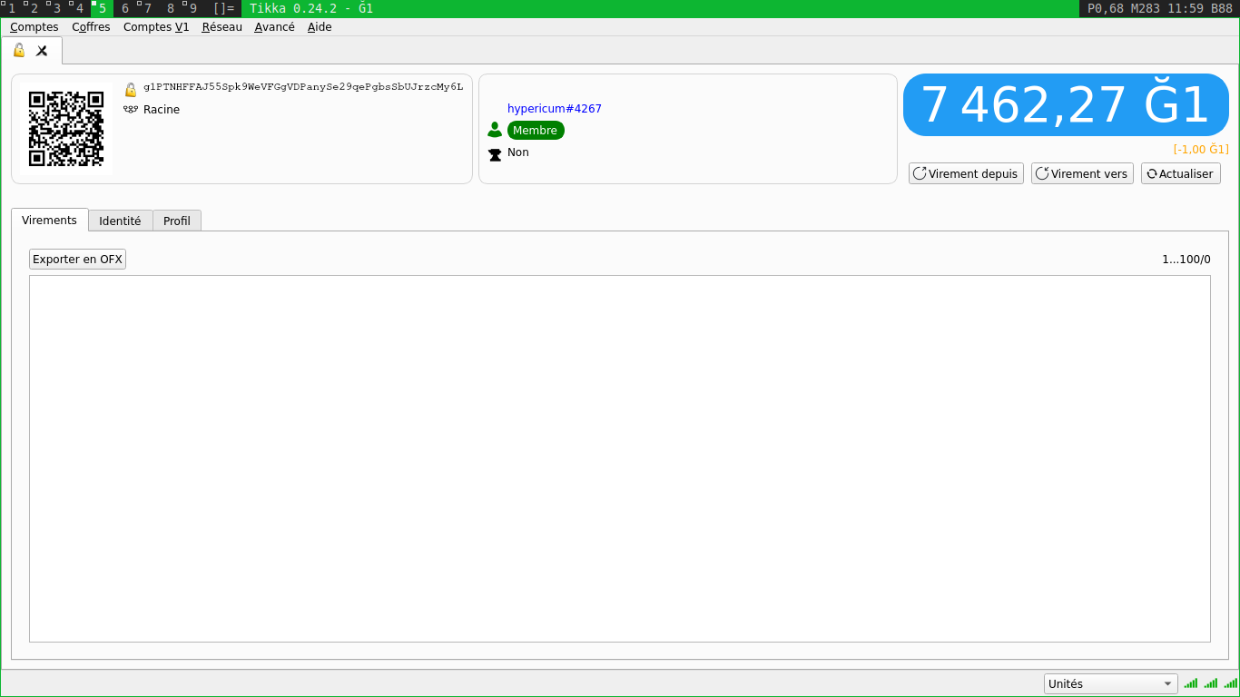Click the last green signal indicator in status bar
Screen dimensions: 1240x697
tap(1230, 683)
